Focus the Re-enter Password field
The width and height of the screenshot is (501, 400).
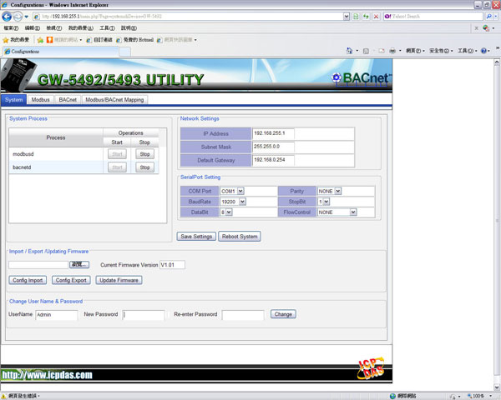pyautogui.click(x=242, y=315)
